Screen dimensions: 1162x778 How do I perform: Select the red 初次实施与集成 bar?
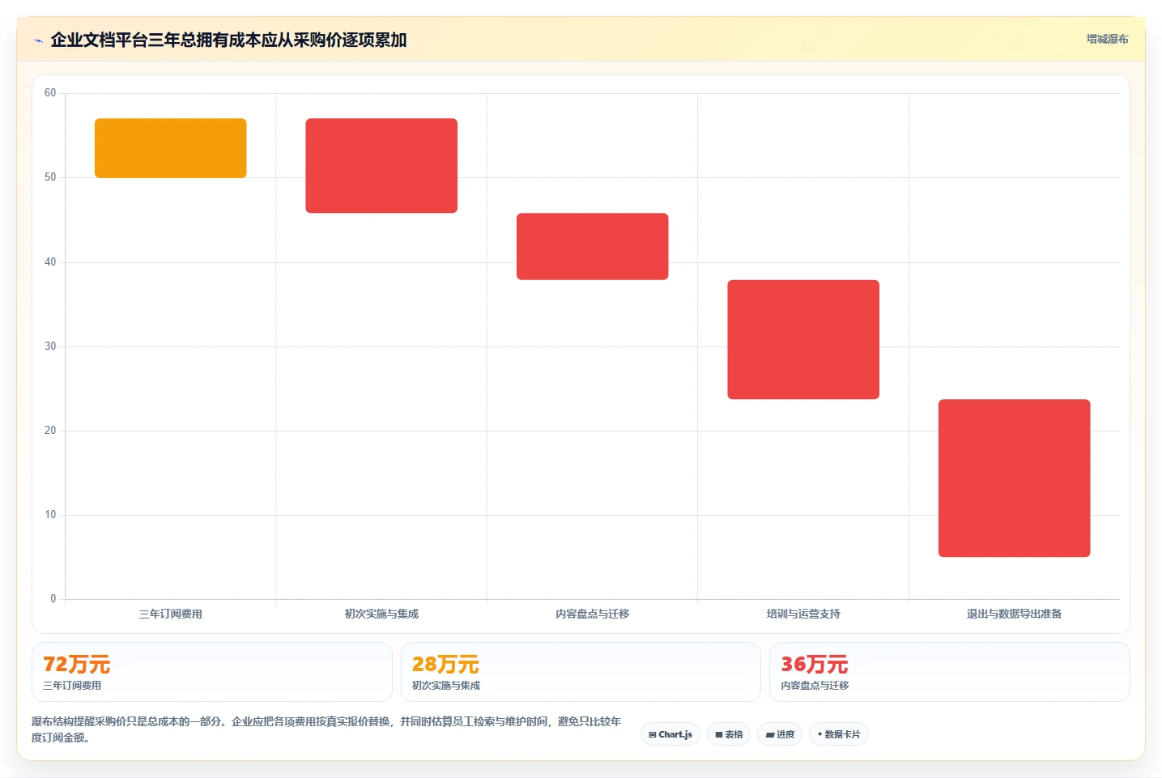pos(381,166)
